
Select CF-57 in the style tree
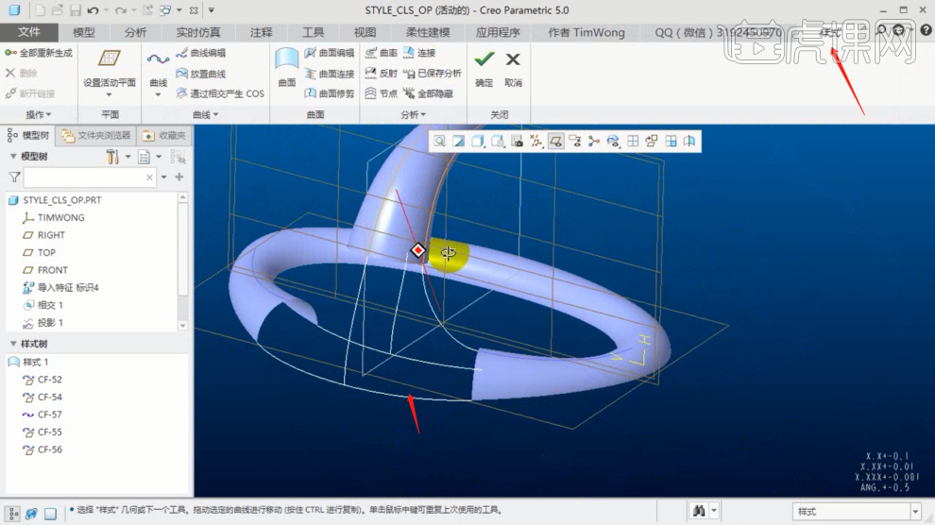point(49,415)
